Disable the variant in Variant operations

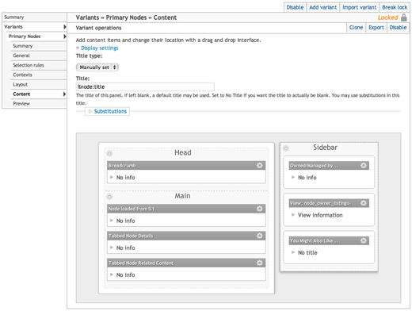(398, 28)
